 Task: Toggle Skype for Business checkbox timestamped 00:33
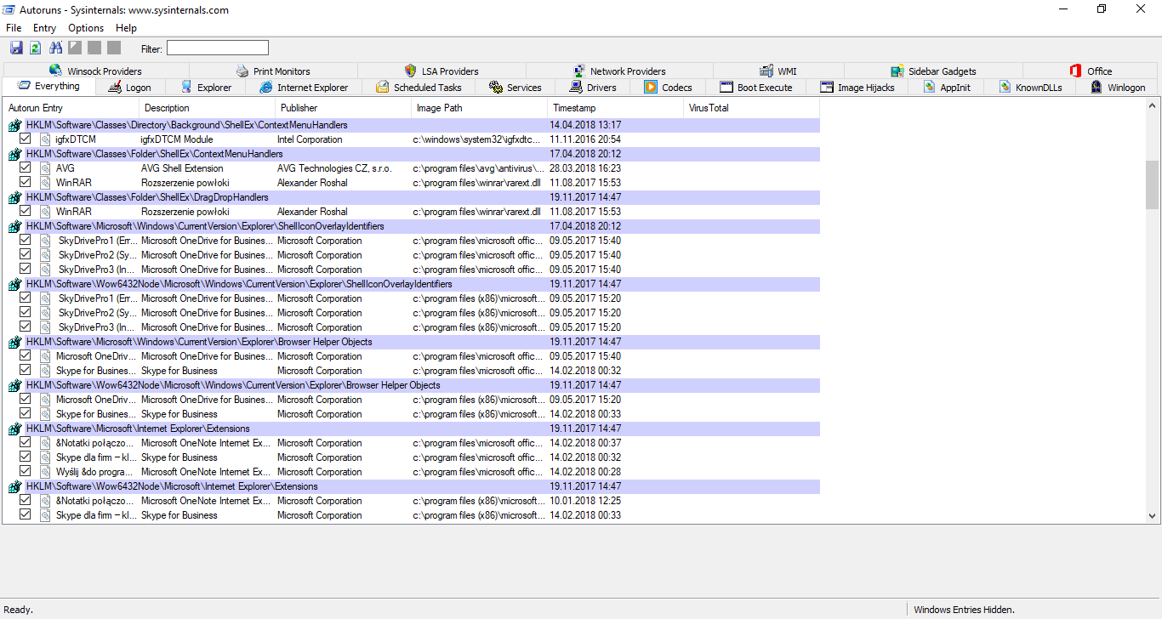tap(25, 413)
